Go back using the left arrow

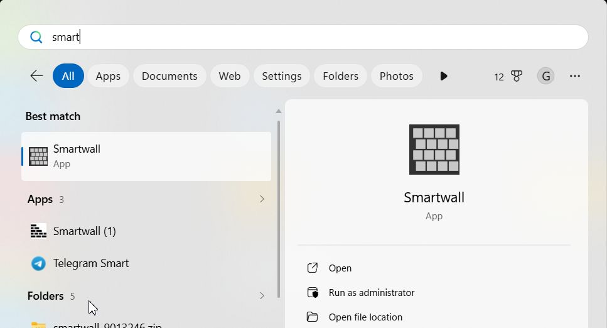[x=36, y=75]
